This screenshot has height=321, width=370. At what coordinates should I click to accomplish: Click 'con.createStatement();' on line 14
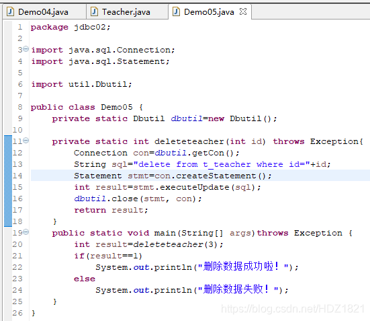tap(213, 176)
